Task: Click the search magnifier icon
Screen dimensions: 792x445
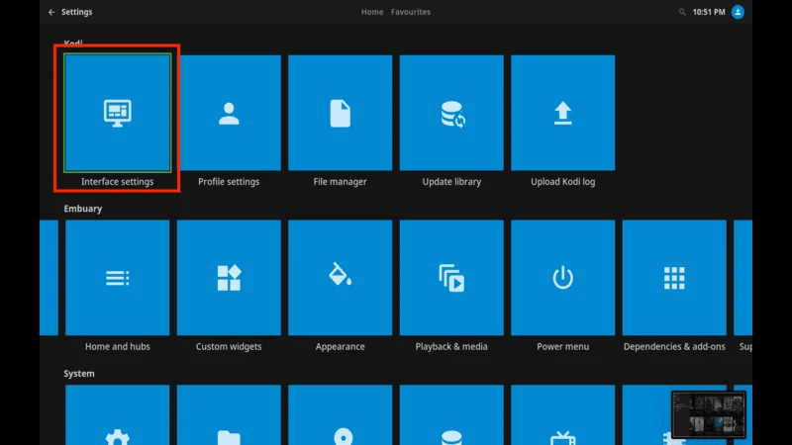Action: coord(682,12)
